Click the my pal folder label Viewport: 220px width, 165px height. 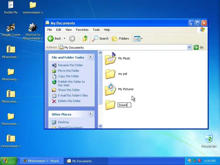click(123, 74)
